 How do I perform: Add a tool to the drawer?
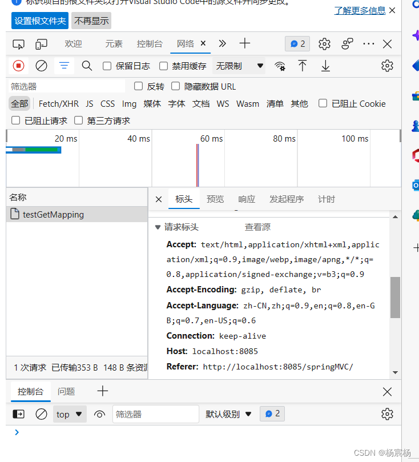tap(103, 391)
